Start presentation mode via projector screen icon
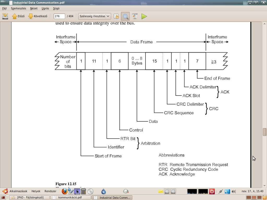Screen dimensions: 267x200 pyautogui.click(x=135, y=16)
